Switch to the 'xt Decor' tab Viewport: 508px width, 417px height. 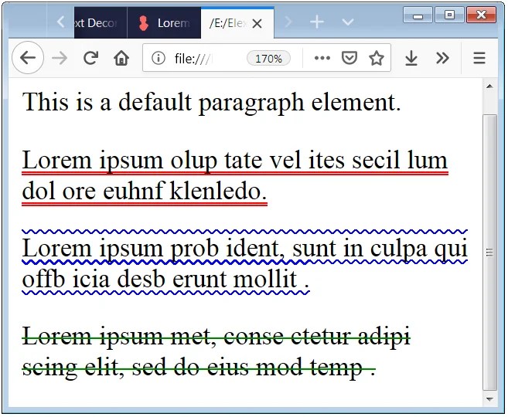[101, 22]
